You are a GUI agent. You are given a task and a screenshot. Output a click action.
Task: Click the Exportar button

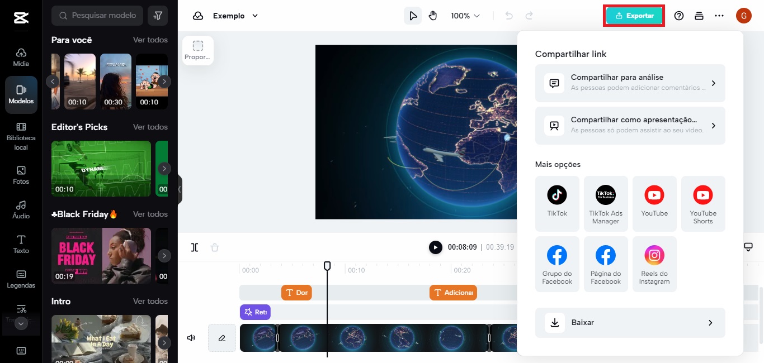tap(634, 16)
